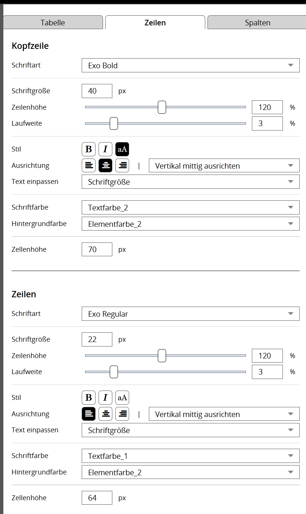Click the Kopfzeile Zeilenhöhe slider handle
This screenshot has width=306, height=514.
coord(162,107)
